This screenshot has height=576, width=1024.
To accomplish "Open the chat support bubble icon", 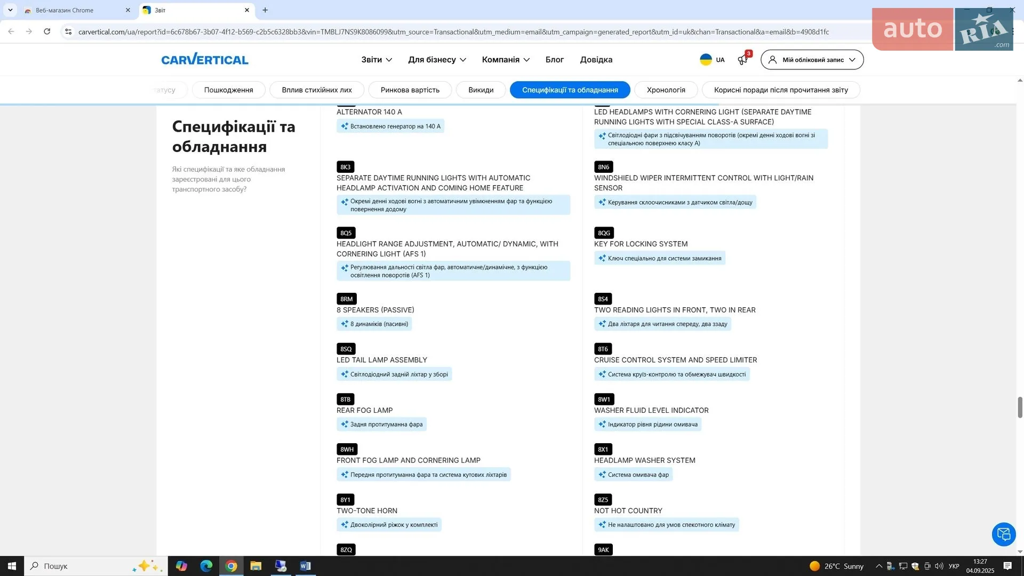I will point(1004,534).
